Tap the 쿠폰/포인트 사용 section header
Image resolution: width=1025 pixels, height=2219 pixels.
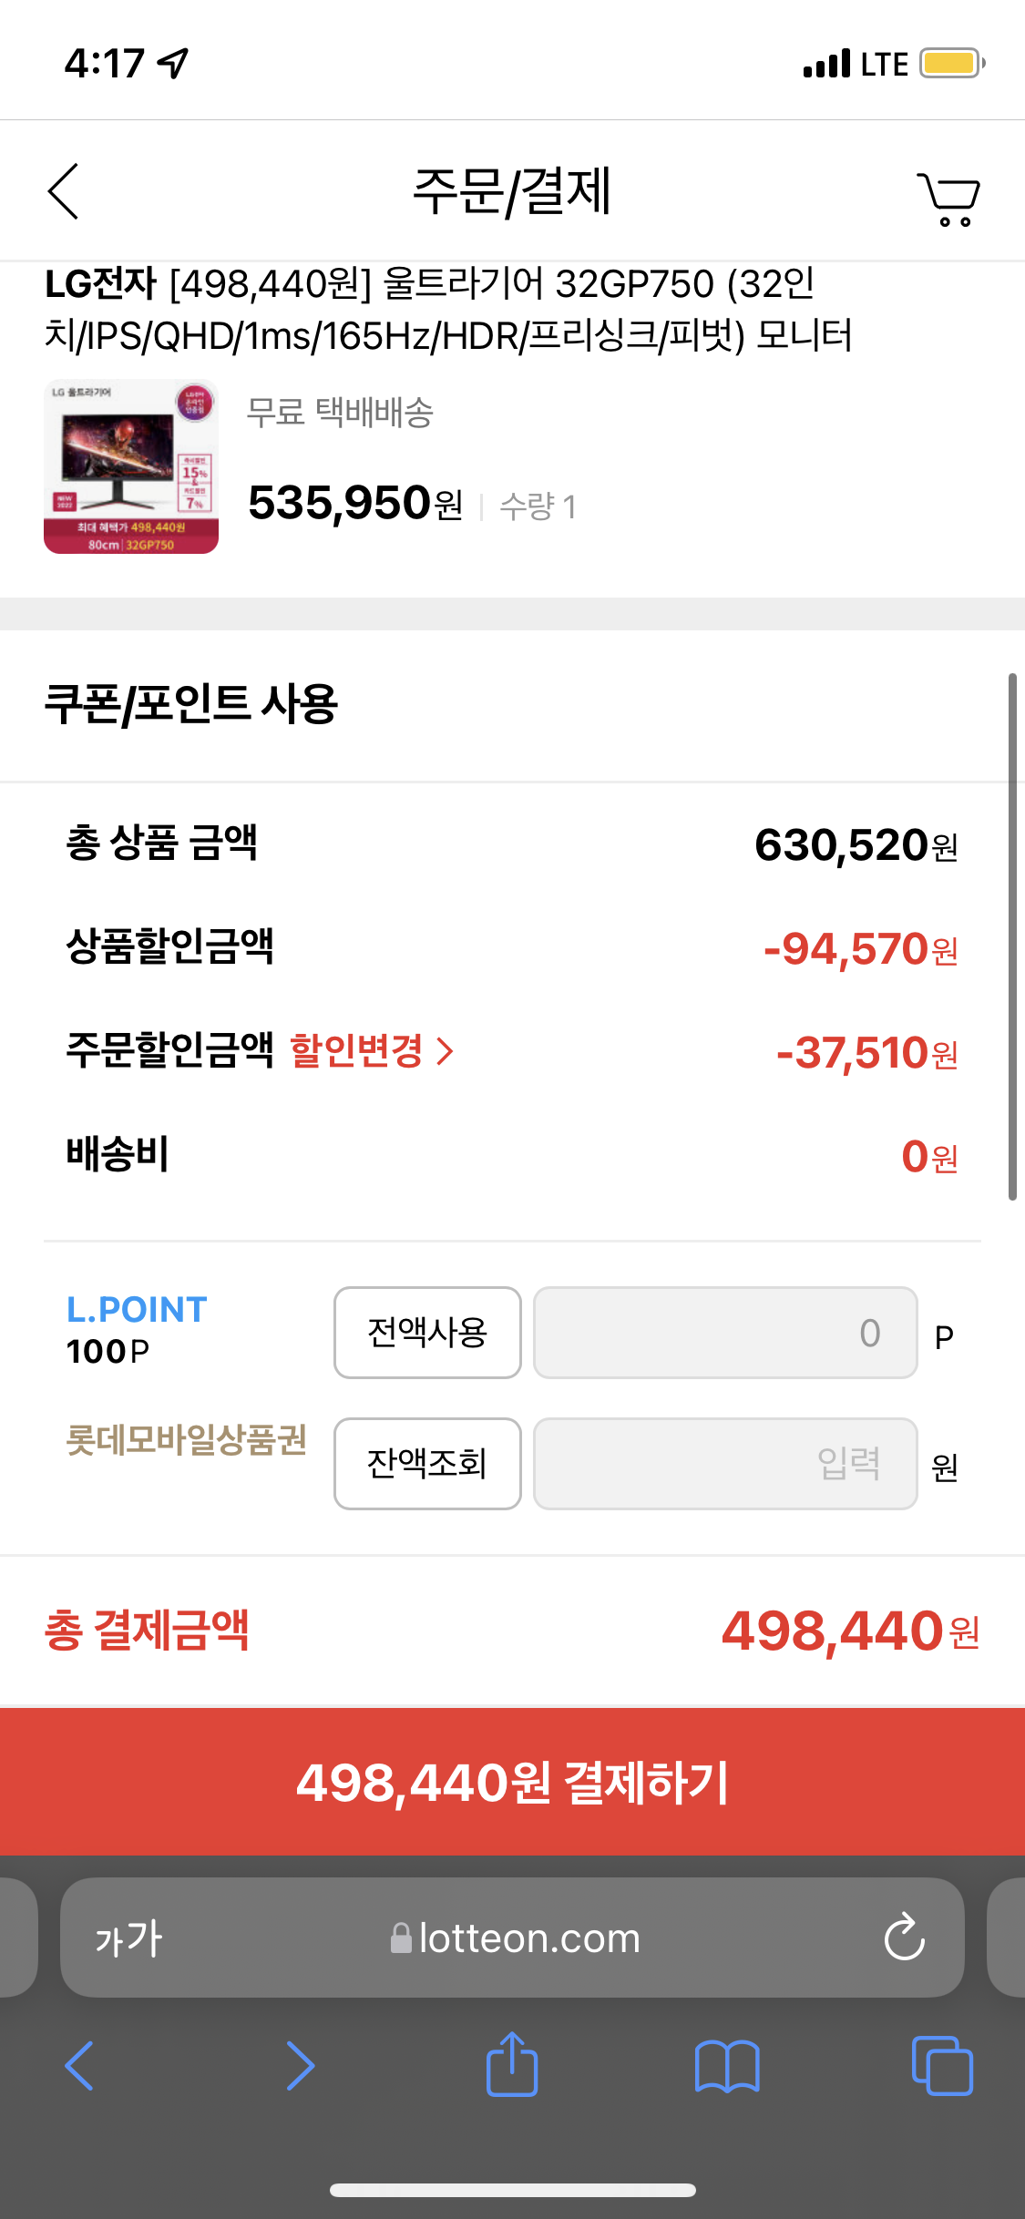(x=191, y=705)
